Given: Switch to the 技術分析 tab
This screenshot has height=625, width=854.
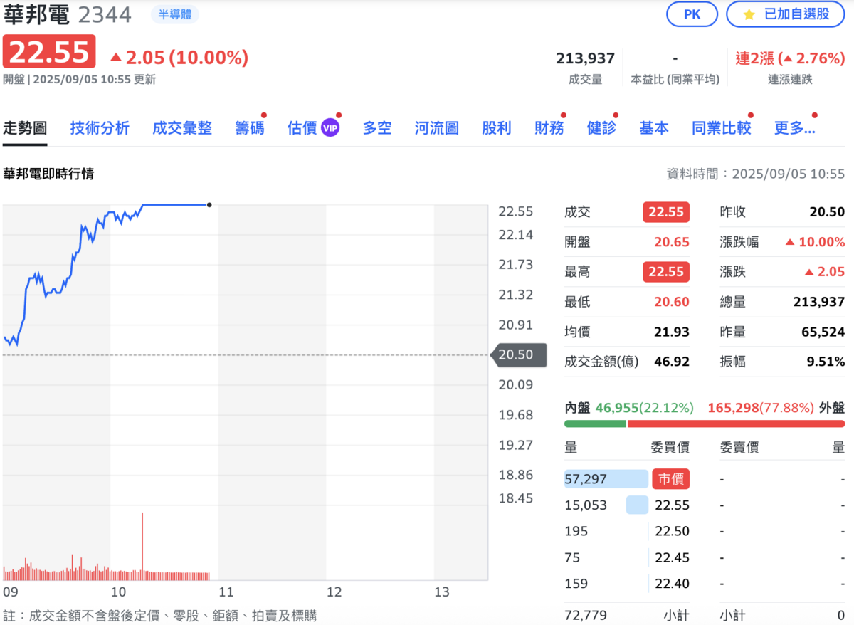Looking at the screenshot, I should [100, 128].
